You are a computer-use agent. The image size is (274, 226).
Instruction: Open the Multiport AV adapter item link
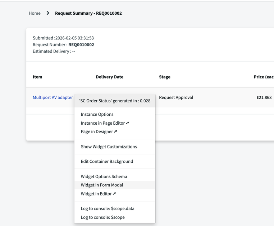click(52, 97)
